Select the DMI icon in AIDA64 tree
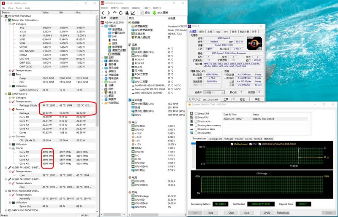Image resolution: width=338 pixels, height=217 pixels. [109, 37]
